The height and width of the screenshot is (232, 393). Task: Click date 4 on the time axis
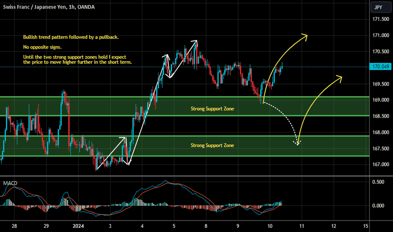pos(142,226)
